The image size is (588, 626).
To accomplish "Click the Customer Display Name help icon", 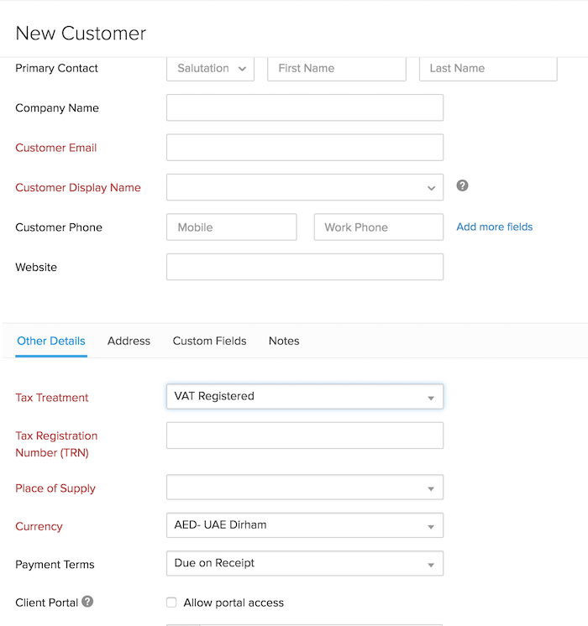I will [x=462, y=185].
